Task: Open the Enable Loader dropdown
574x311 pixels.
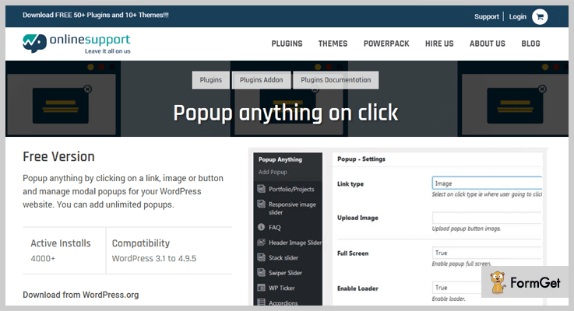Action: [458, 288]
